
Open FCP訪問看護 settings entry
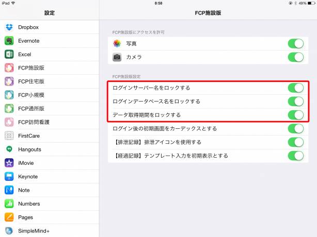point(34,122)
